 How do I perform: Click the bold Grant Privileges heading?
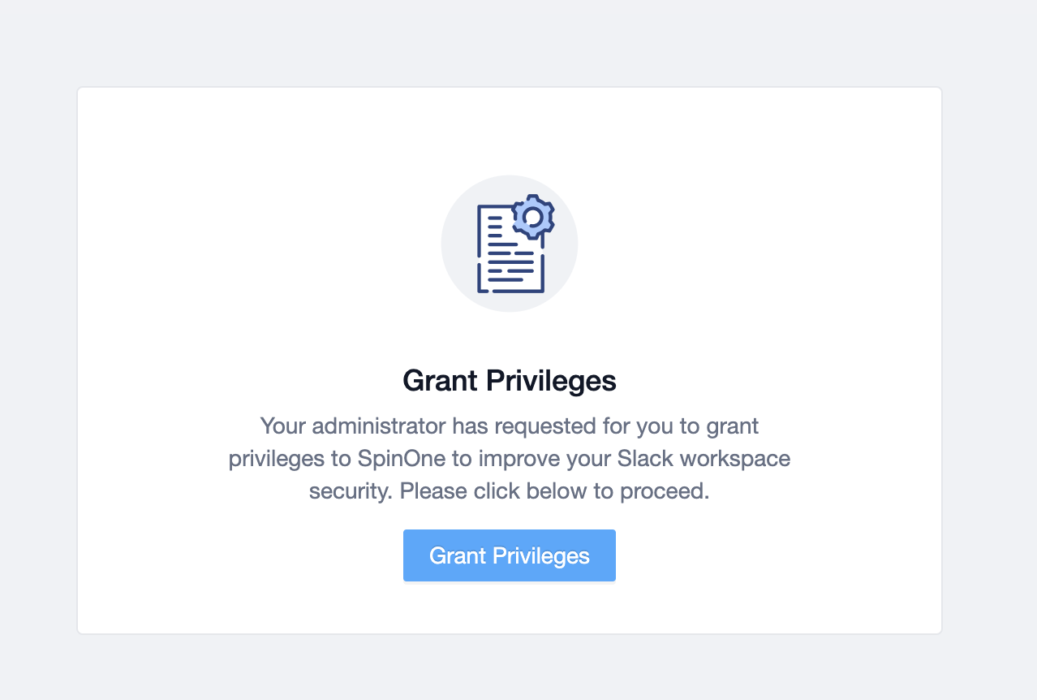(510, 381)
